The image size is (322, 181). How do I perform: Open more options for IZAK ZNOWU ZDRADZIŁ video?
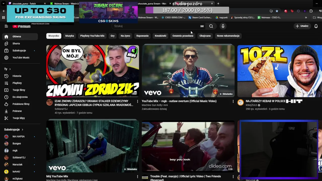pyautogui.click(x=137, y=101)
